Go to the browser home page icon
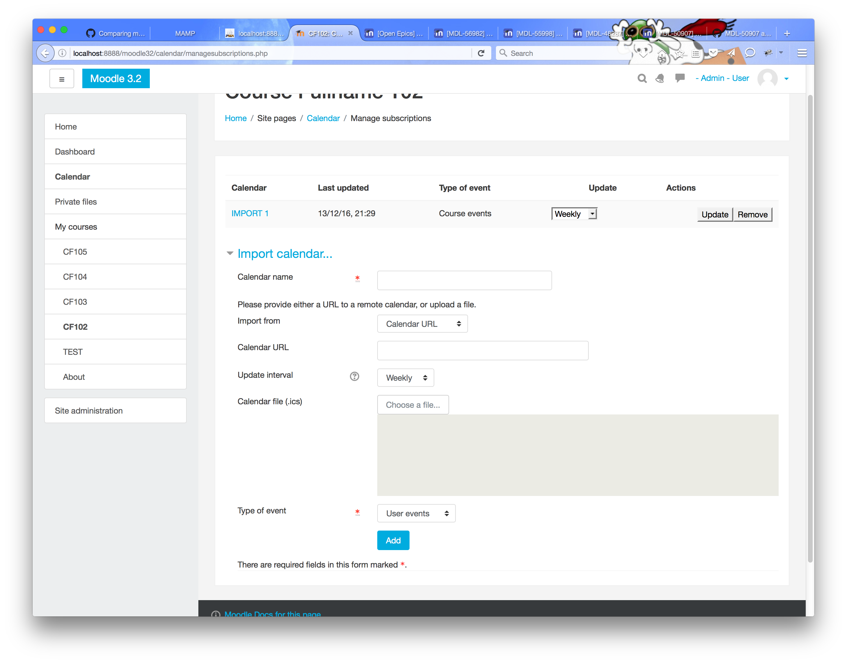 [662, 54]
